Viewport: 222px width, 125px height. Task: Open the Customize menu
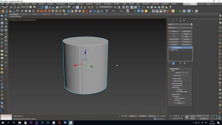coord(89,4)
